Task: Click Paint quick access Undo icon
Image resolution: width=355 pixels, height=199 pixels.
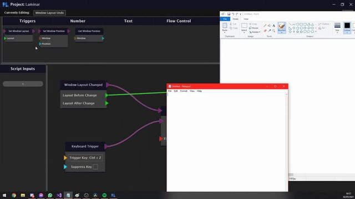Action: (x=233, y=14)
